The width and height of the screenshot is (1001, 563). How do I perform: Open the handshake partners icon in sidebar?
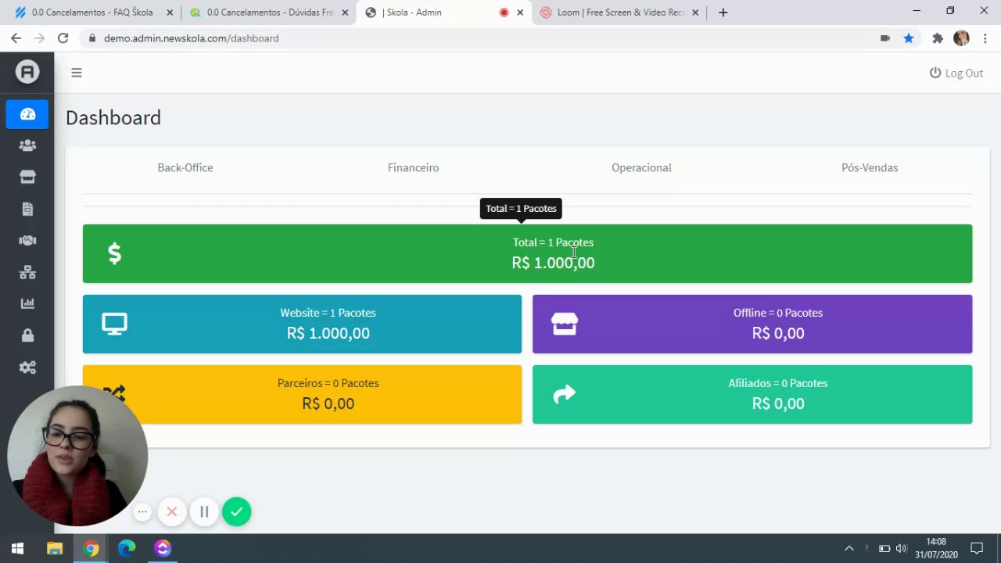27,241
